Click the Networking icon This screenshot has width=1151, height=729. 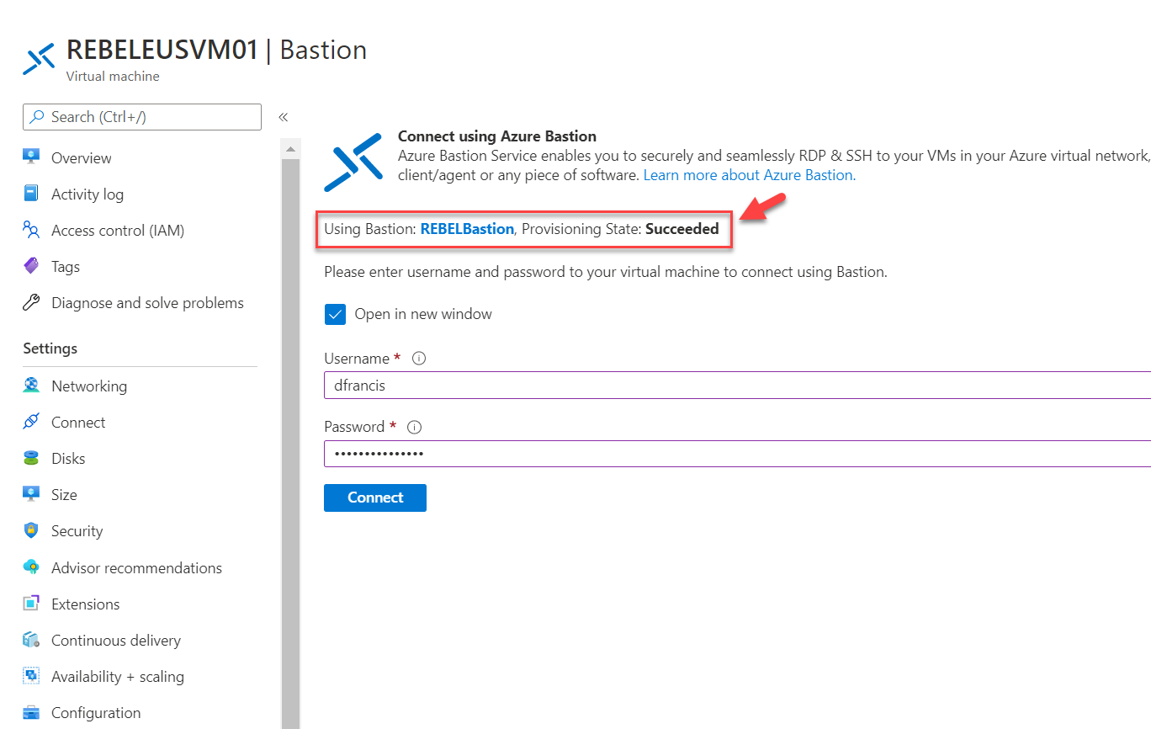tap(31, 386)
